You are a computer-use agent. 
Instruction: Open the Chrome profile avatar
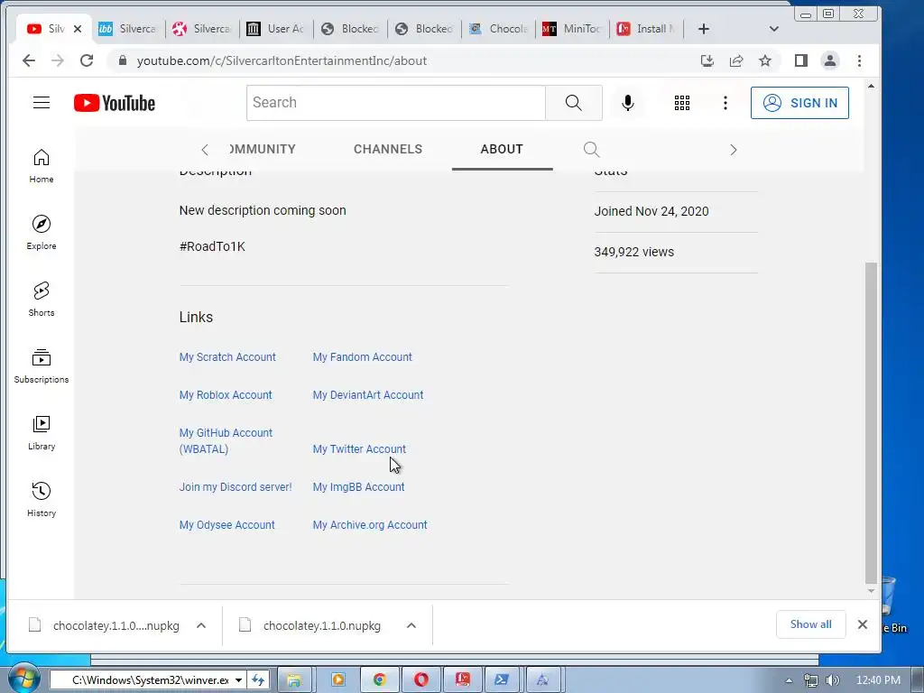(x=830, y=60)
